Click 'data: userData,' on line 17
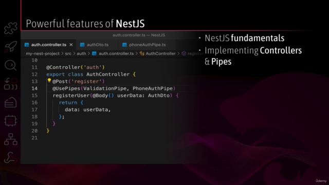 click(x=88, y=109)
